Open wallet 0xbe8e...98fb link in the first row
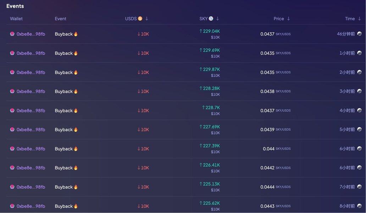 click(x=31, y=34)
